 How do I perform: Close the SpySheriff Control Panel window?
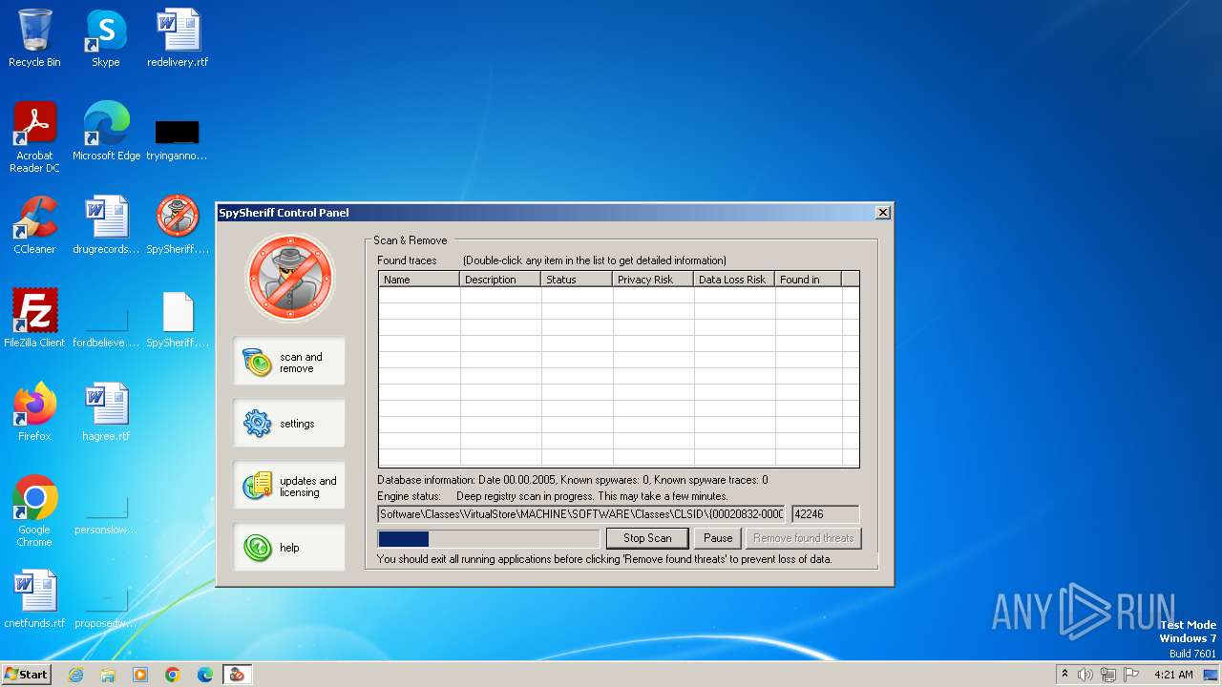(883, 212)
